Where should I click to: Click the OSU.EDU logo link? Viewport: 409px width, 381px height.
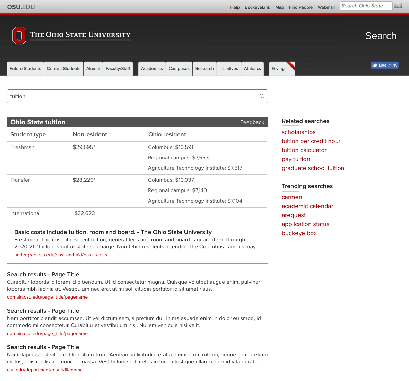[21, 7]
